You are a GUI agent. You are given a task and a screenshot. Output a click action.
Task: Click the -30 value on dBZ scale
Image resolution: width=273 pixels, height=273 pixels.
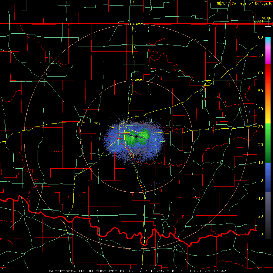(259, 234)
